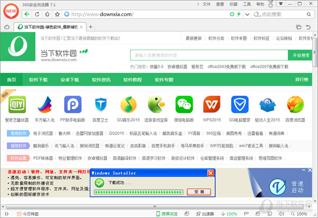Click the site search input field

[x=209, y=55]
